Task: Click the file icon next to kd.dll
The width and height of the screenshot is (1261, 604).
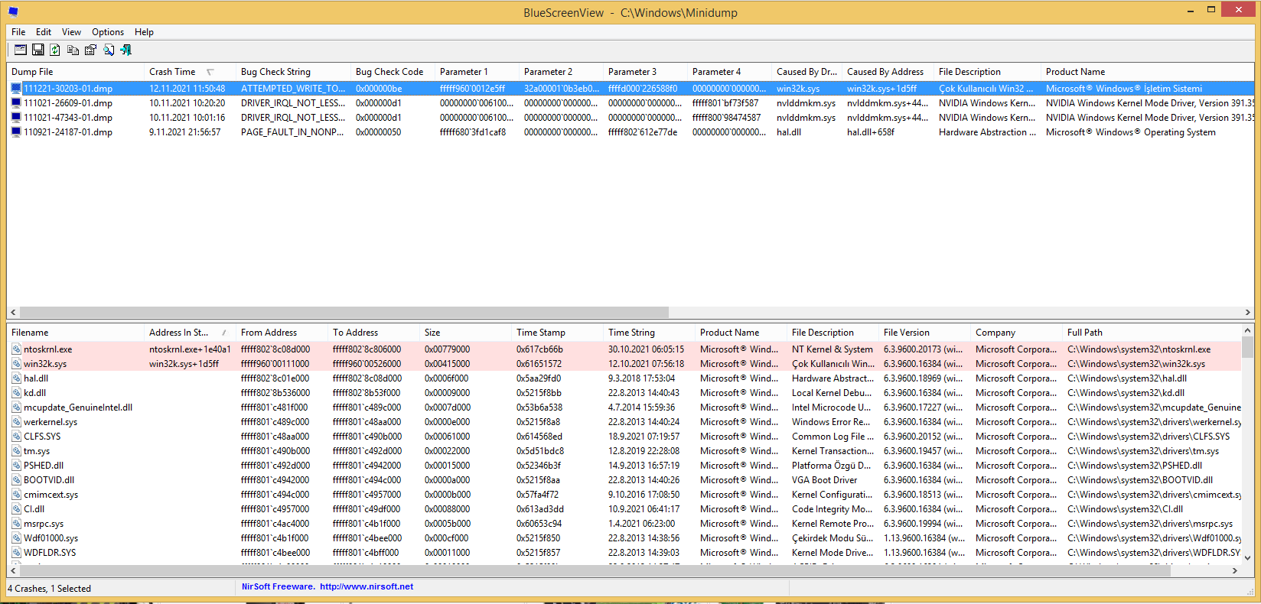Action: (16, 393)
